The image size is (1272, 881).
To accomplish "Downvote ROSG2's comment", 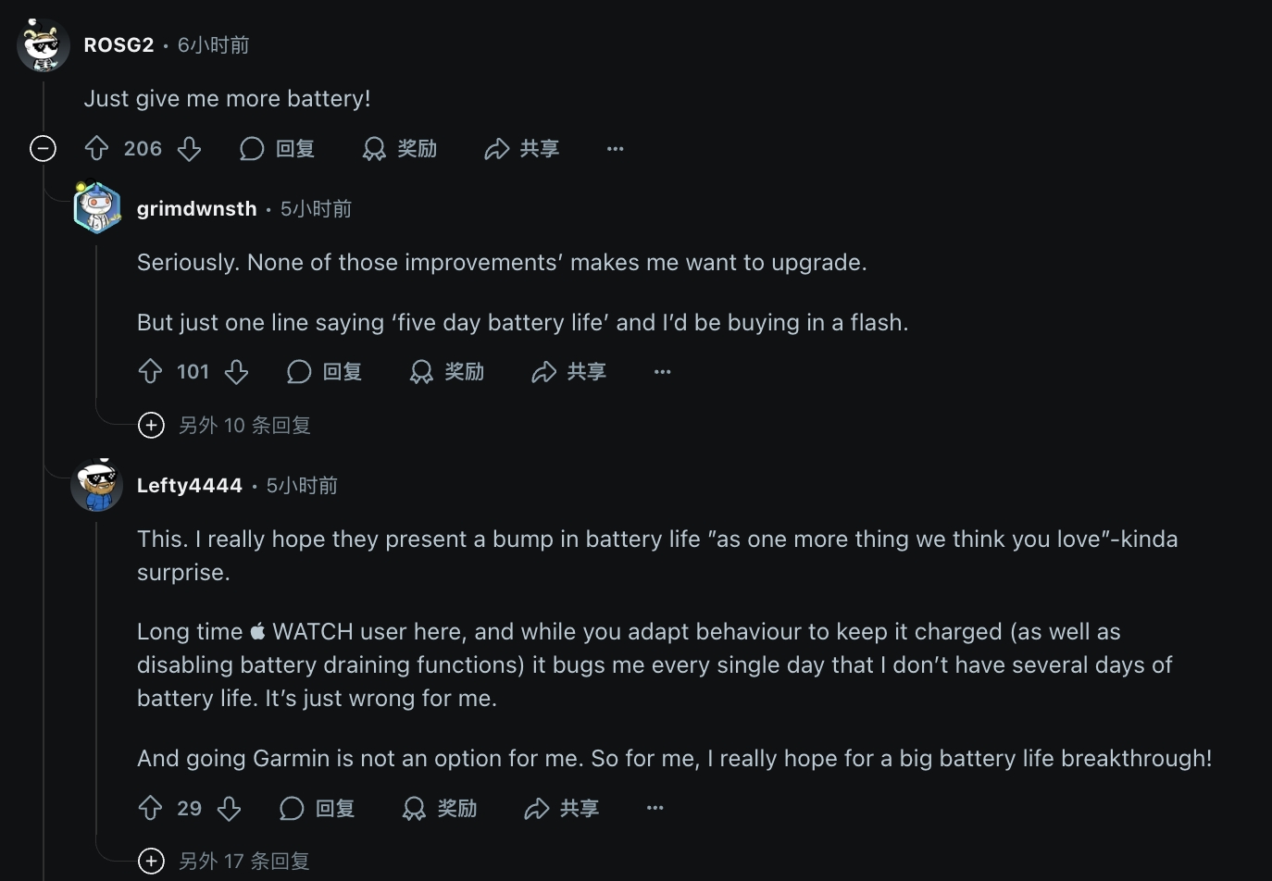I will [x=189, y=148].
